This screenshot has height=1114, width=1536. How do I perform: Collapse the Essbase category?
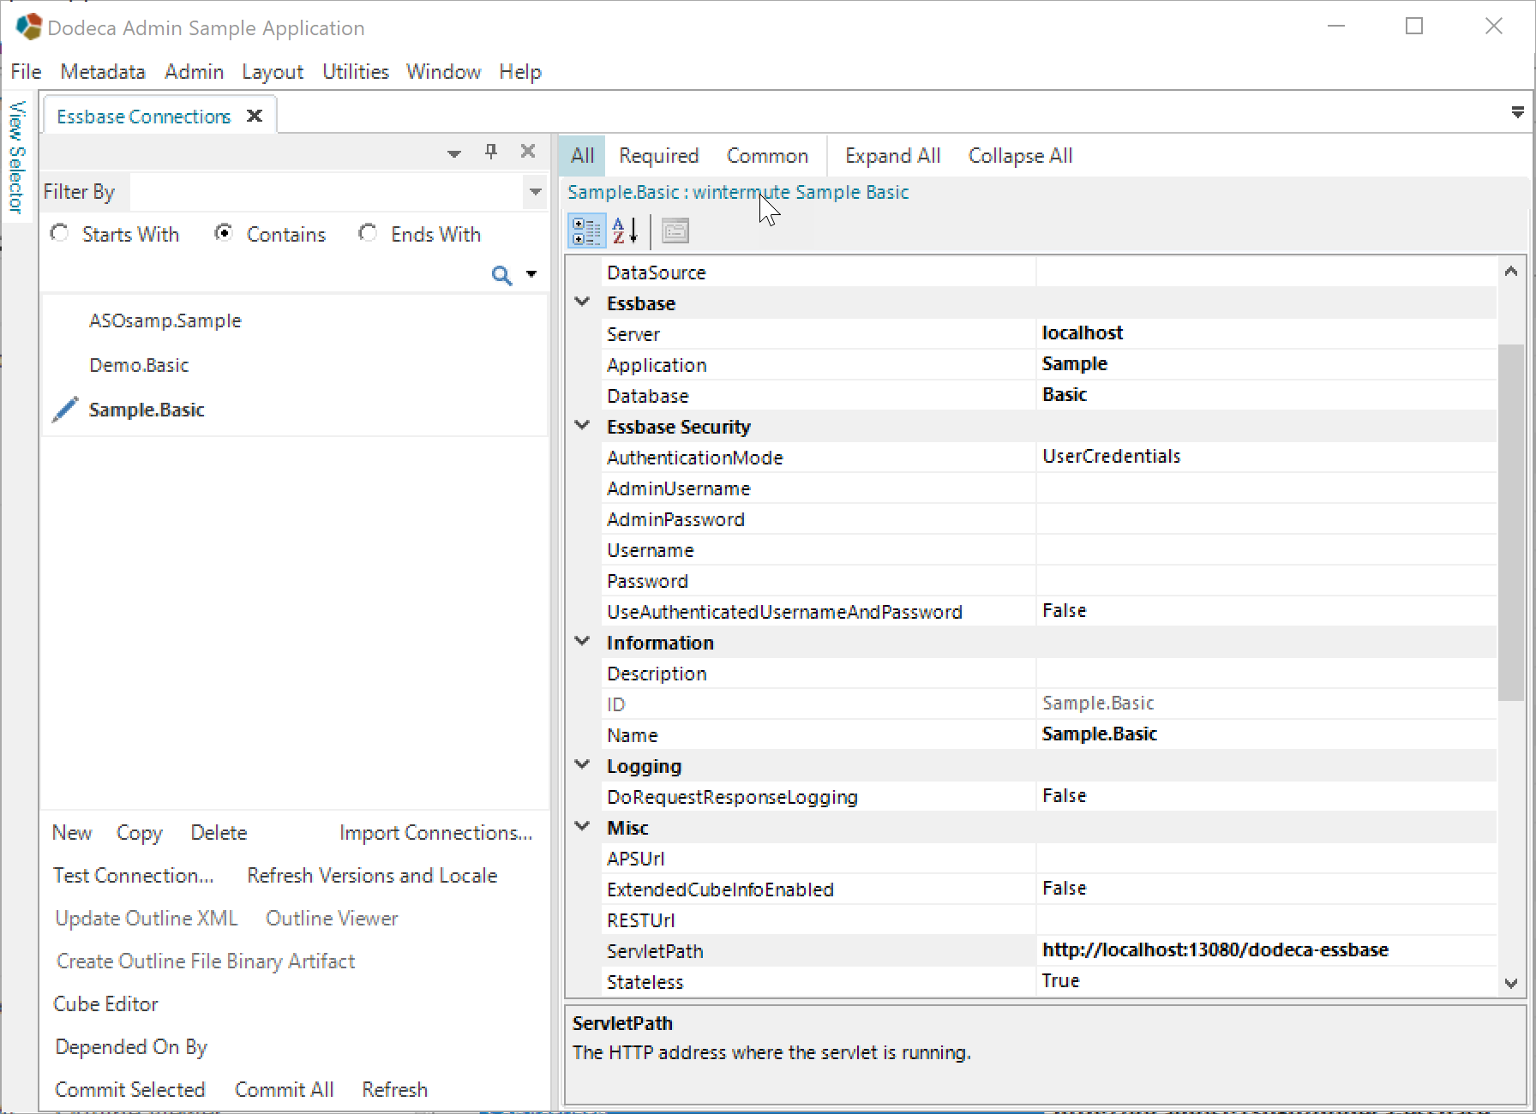point(582,302)
